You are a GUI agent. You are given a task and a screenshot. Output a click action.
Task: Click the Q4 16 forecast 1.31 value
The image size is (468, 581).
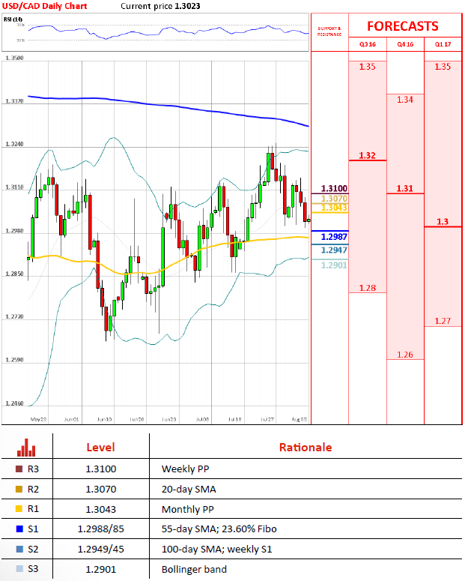(405, 188)
